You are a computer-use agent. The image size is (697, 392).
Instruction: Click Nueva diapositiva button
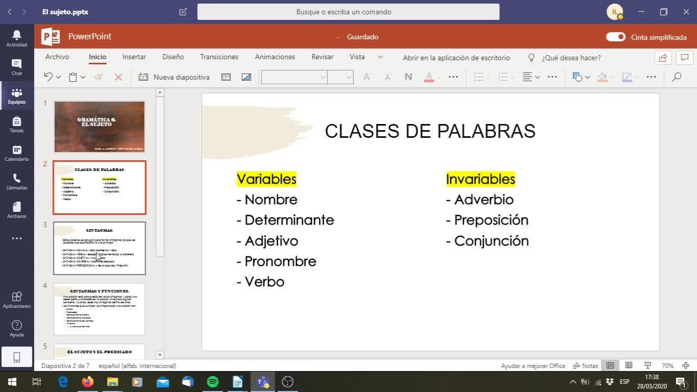pos(174,77)
